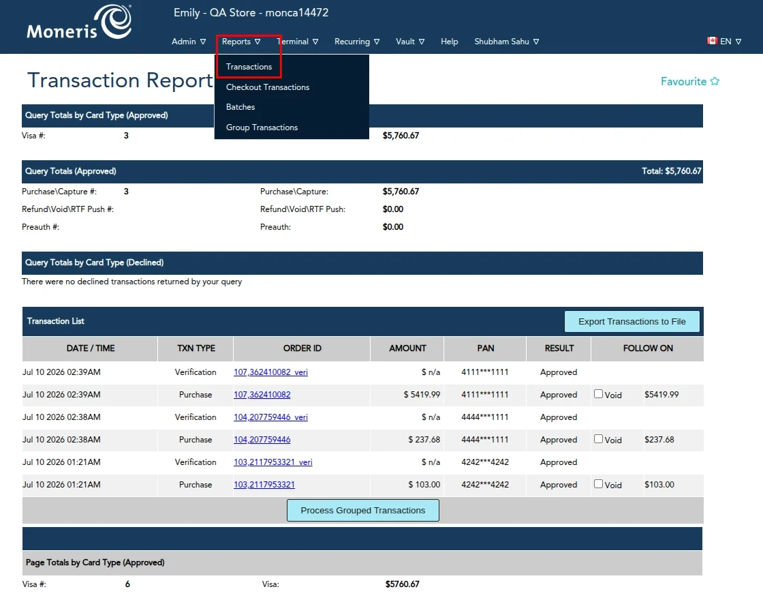This screenshot has height=600, width=763.
Task: Open order link 107,362410082
Action: (262, 395)
